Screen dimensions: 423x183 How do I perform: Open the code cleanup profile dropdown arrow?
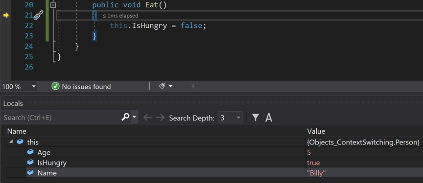coord(170,86)
